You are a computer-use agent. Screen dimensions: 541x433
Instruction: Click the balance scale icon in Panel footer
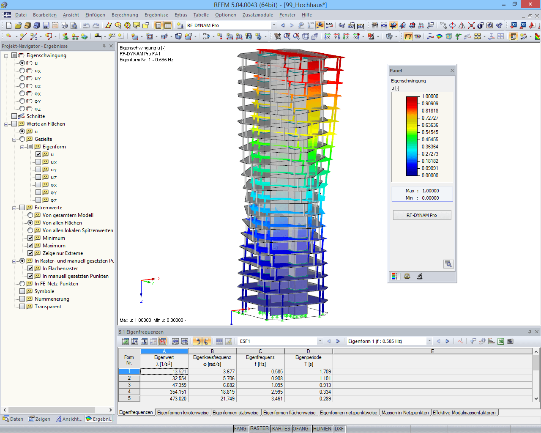pyautogui.click(x=407, y=276)
